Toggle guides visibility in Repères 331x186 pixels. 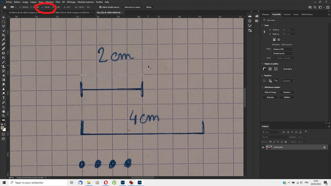pos(264,81)
